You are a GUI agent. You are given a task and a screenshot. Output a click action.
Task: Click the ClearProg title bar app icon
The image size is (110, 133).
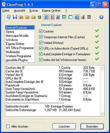pos(4,4)
